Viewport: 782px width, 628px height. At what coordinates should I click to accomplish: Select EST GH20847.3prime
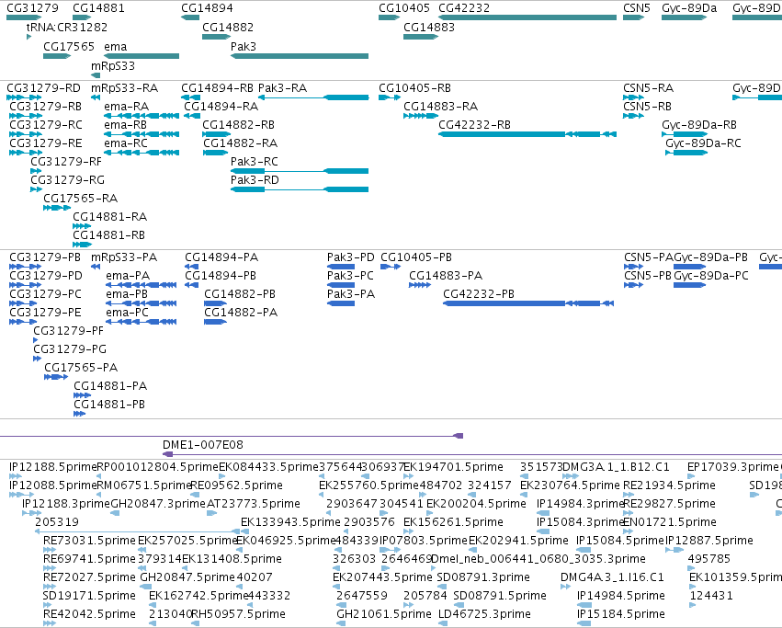tap(158, 503)
